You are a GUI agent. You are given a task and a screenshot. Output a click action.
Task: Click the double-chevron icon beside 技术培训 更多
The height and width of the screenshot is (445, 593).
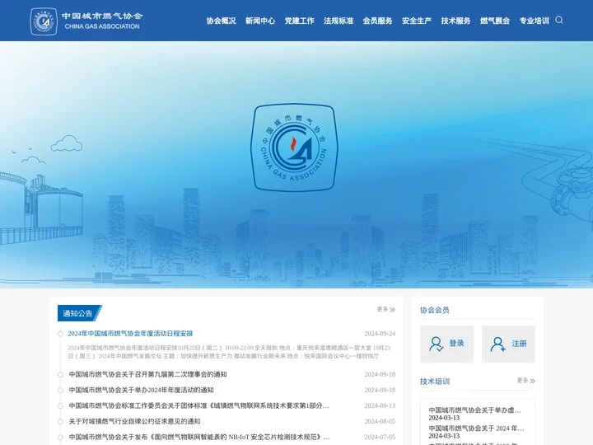(533, 381)
